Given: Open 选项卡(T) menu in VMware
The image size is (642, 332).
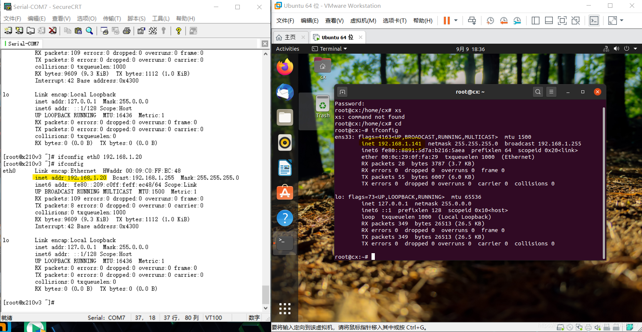Looking at the screenshot, I should point(394,21).
